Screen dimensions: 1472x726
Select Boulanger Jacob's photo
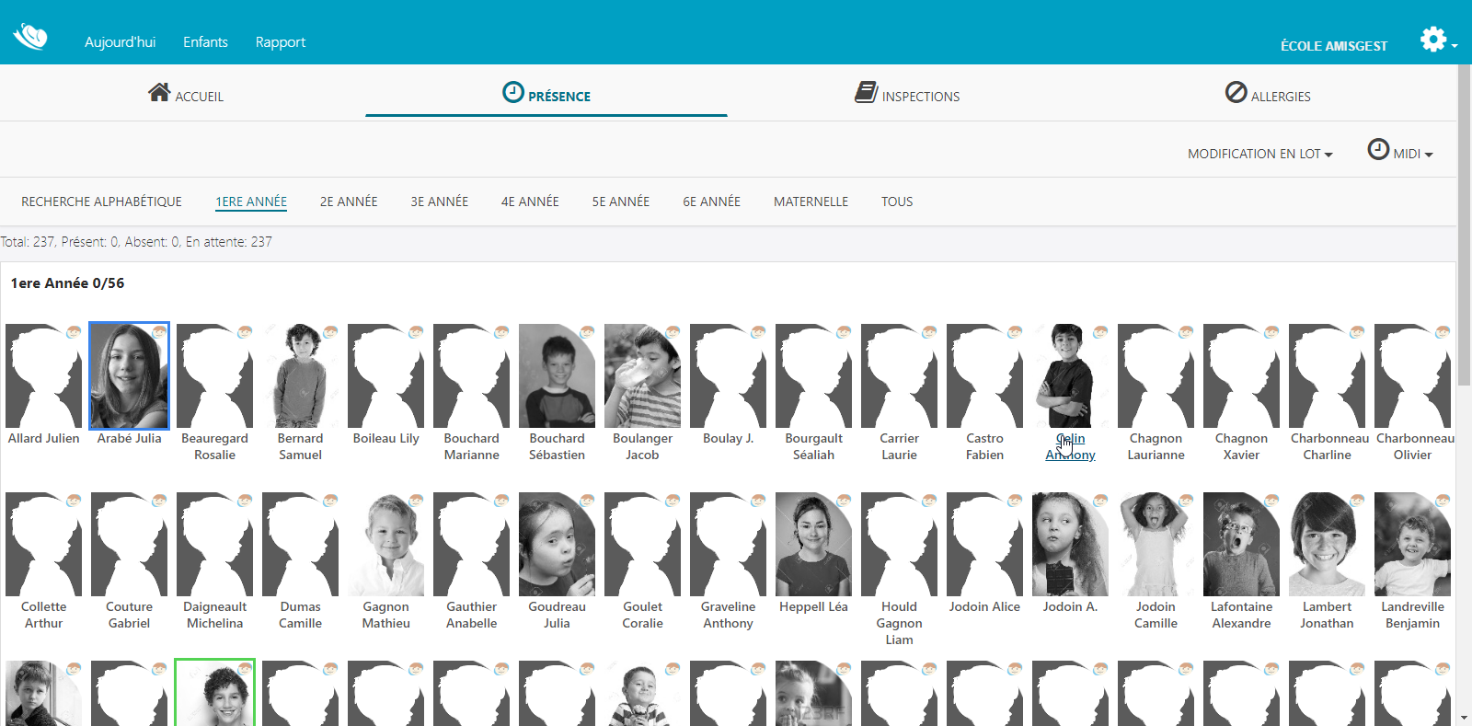(642, 375)
